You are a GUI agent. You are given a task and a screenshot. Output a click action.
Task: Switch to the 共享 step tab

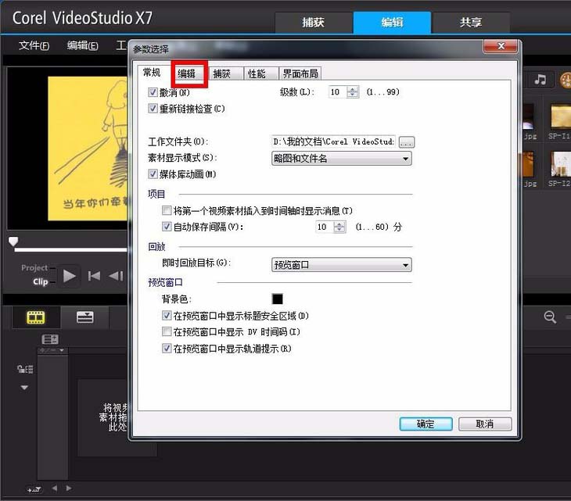471,23
